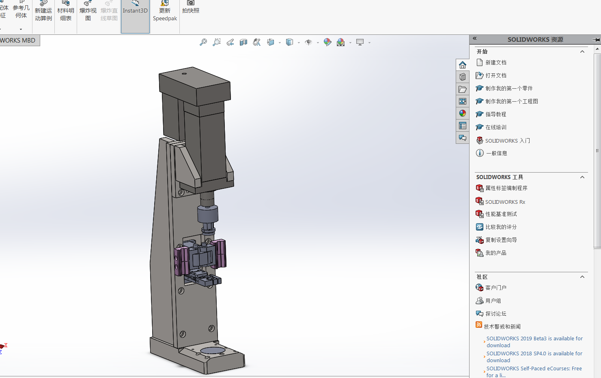Click the Previous View icon

(230, 42)
